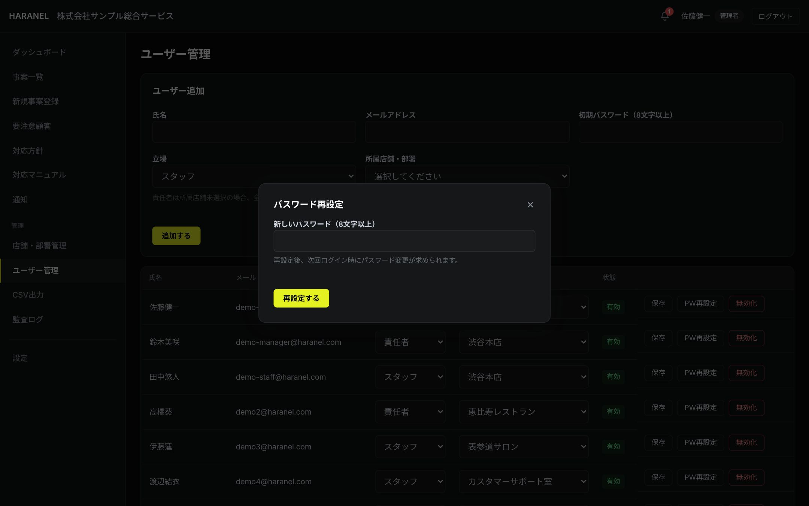Open 店舗・部署管理 in sidebar
Image resolution: width=809 pixels, height=506 pixels.
pos(39,246)
